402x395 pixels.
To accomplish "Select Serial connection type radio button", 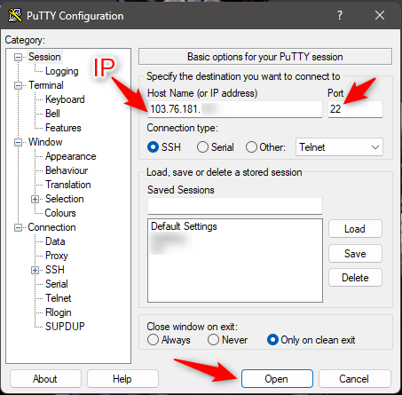I will (x=202, y=147).
